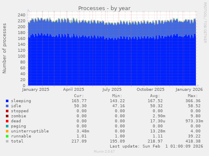Click idle average value 50.32

coord(156,106)
